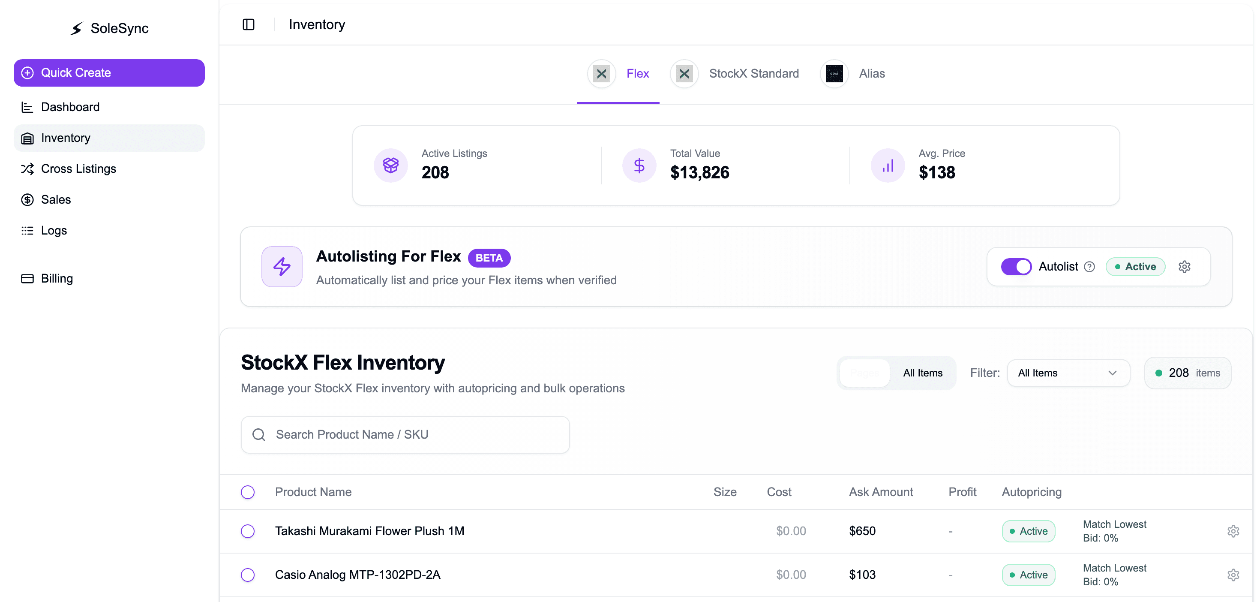Switch to the Alias tab
Image resolution: width=1260 pixels, height=602 pixels.
pyautogui.click(x=852, y=74)
